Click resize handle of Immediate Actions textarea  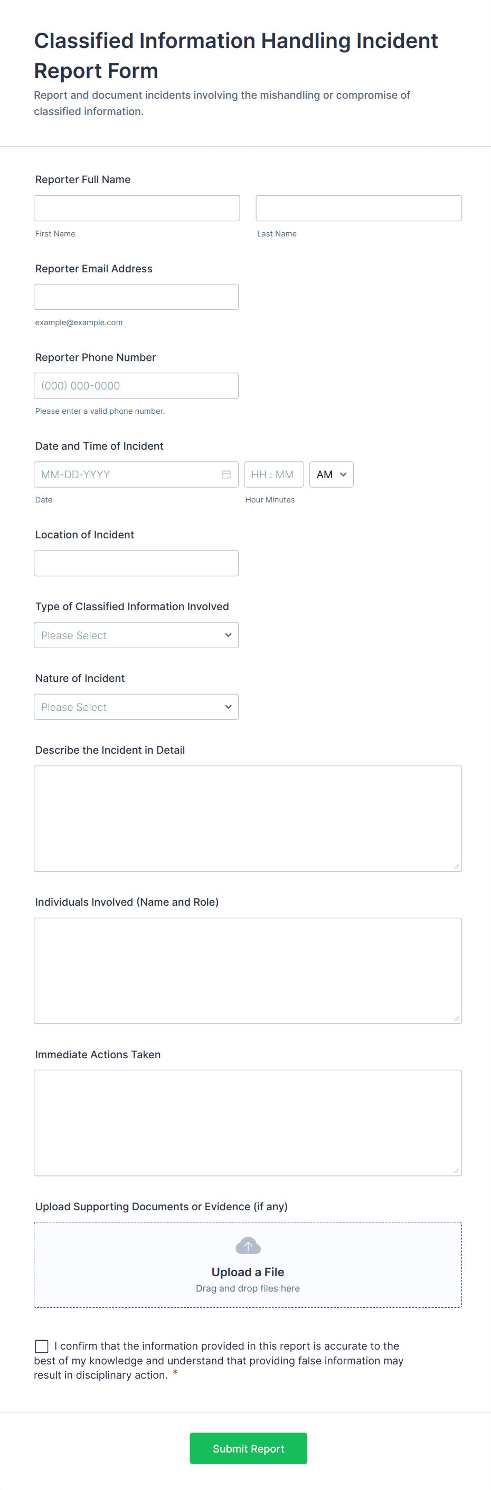coord(456,1171)
